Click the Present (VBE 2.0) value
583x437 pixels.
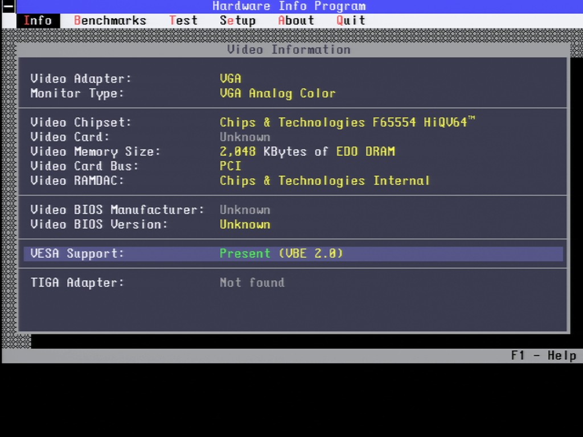coord(281,254)
